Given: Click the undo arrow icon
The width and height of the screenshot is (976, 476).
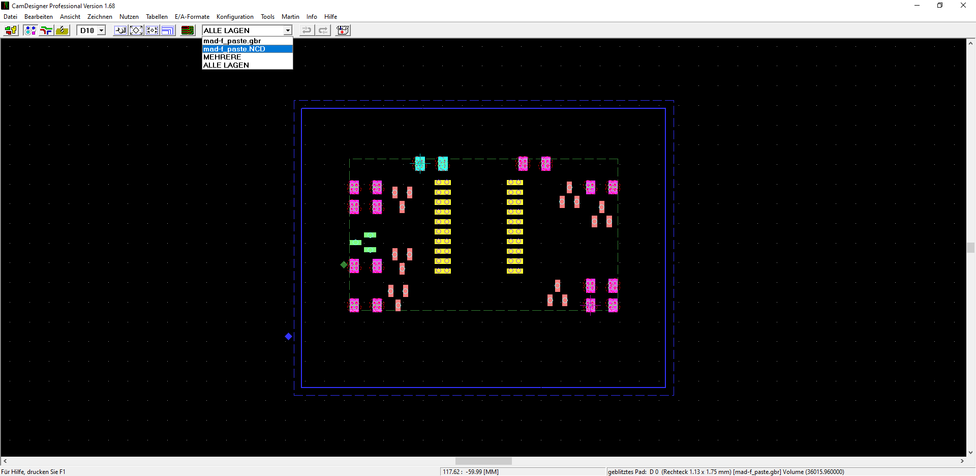Looking at the screenshot, I should pos(307,31).
